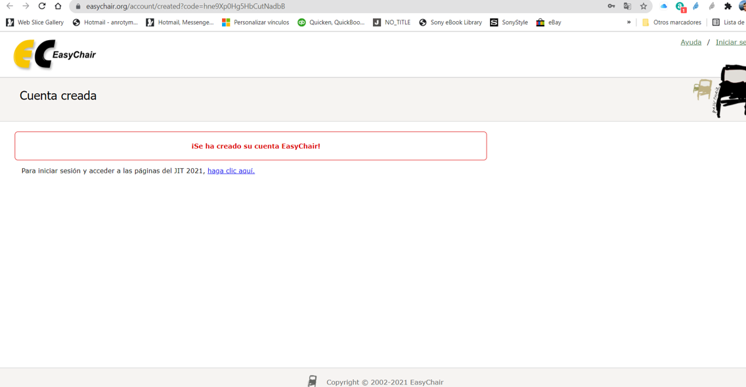Reload the EasyChair page
Screen dimensions: 746x387
[x=42, y=6]
